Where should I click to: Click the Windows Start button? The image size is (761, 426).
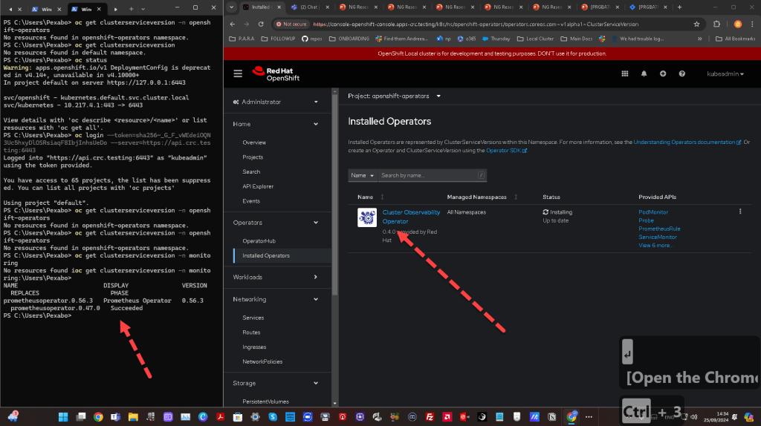(63, 417)
